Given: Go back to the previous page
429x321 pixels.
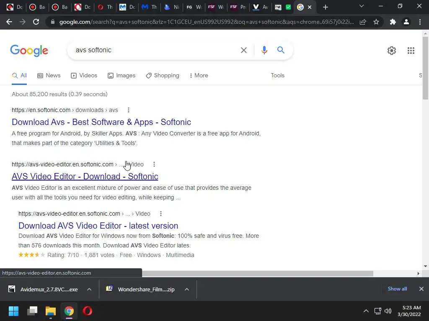Looking at the screenshot, I should tap(9, 22).
